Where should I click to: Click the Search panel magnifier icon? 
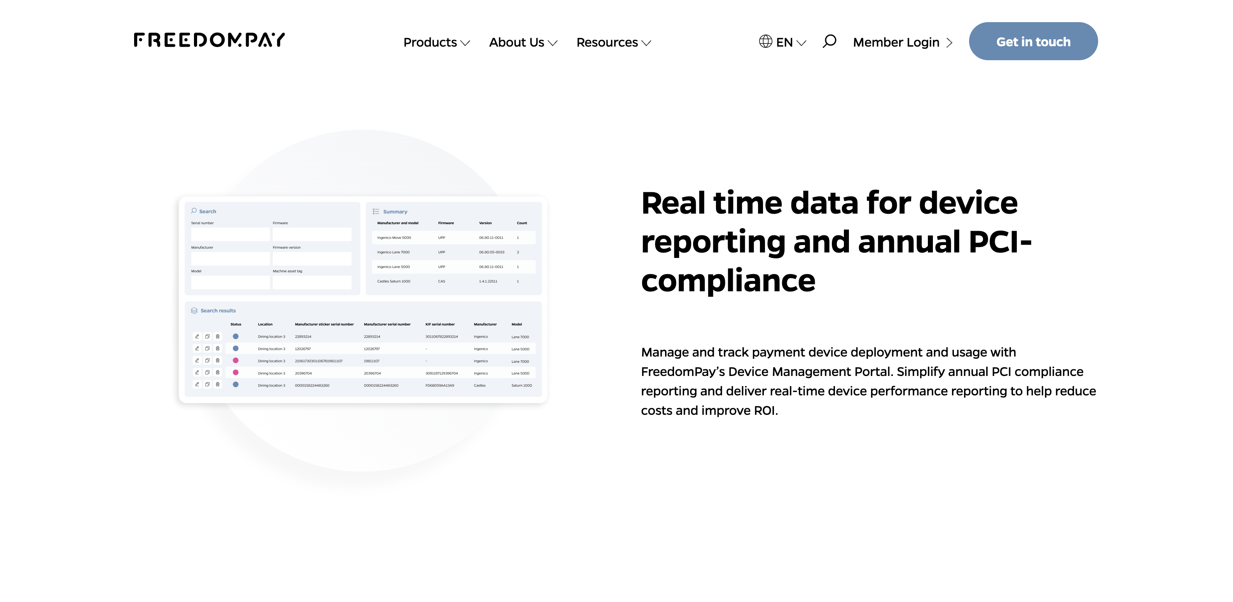click(194, 211)
